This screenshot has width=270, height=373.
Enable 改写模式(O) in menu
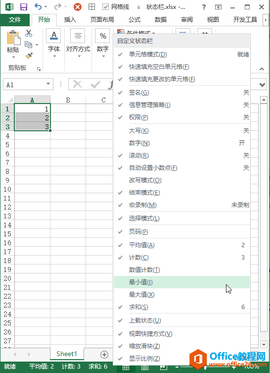[x=181, y=180]
